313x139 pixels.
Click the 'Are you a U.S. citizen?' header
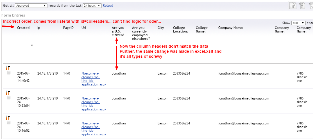[x=118, y=31]
